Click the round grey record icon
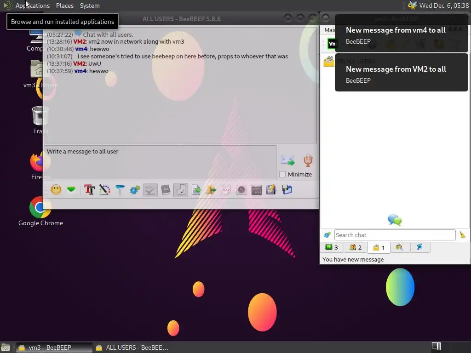471x353 pixels. point(241,190)
